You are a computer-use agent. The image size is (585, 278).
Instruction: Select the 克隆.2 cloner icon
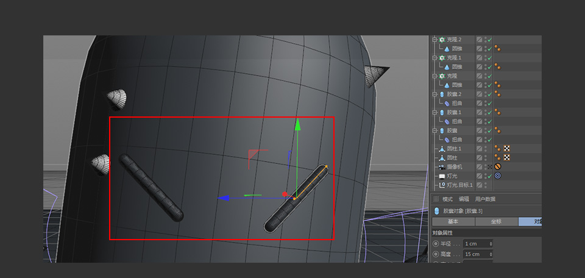tap(442, 39)
